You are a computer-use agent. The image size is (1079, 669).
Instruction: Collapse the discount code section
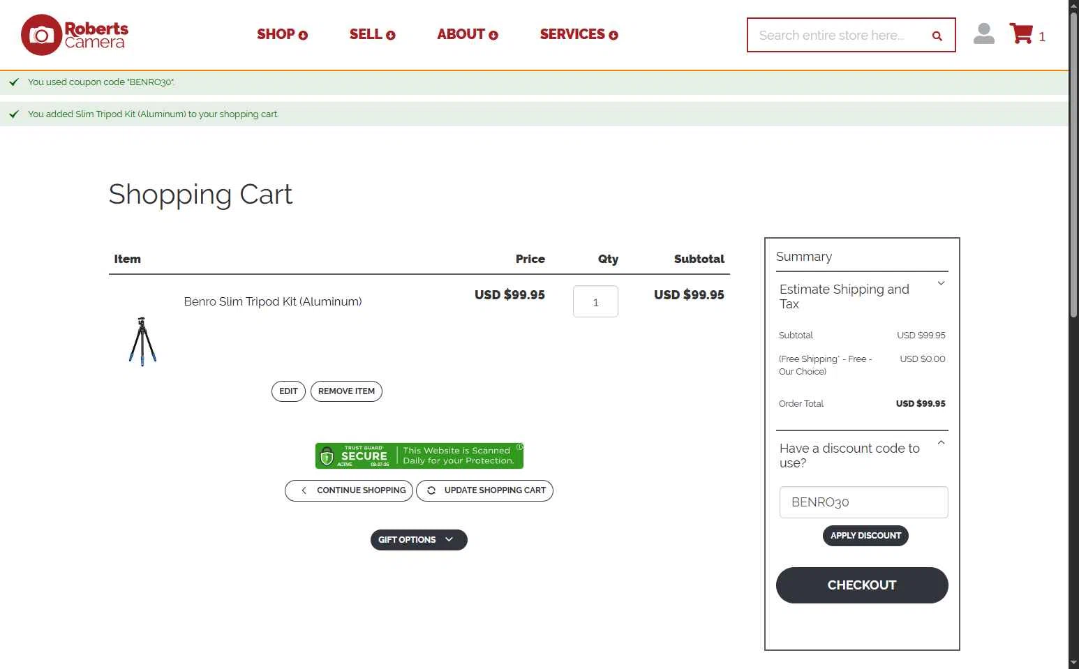pyautogui.click(x=862, y=456)
